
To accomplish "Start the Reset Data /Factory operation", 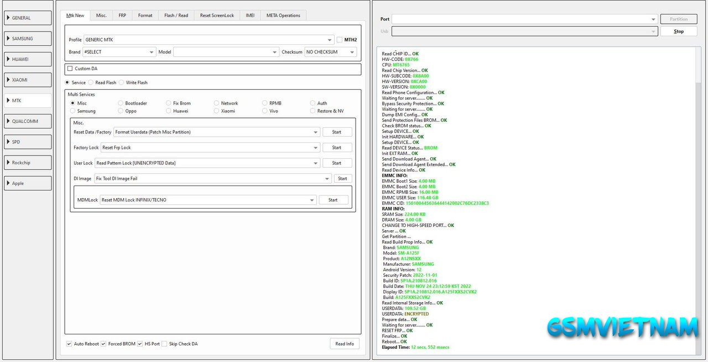I will tap(337, 132).
